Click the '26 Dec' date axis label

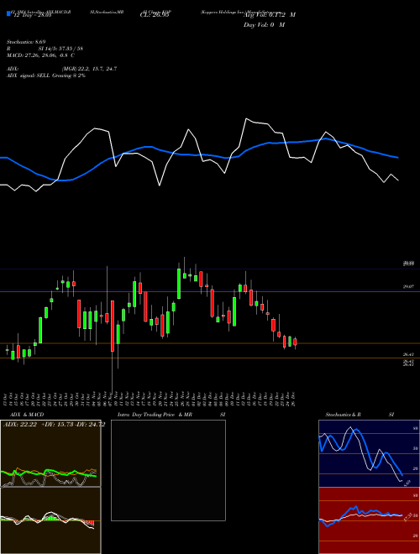(294, 400)
